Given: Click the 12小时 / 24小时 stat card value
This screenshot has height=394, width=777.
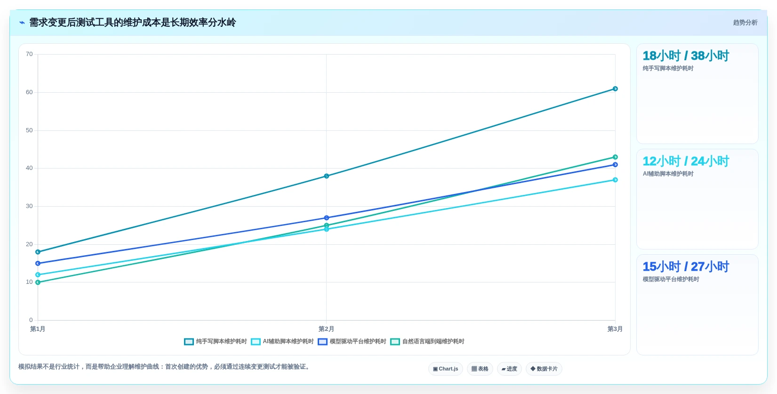Looking at the screenshot, I should click(x=686, y=161).
